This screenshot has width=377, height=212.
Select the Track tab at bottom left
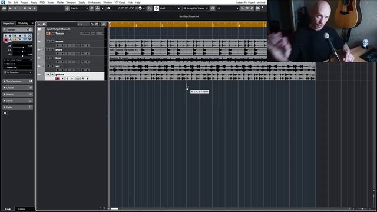tap(8, 209)
